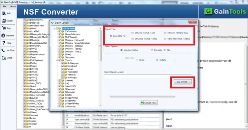The height and width of the screenshot is (130, 248).
Task: Click the Export Options dialog title icon
Action: 52,23
